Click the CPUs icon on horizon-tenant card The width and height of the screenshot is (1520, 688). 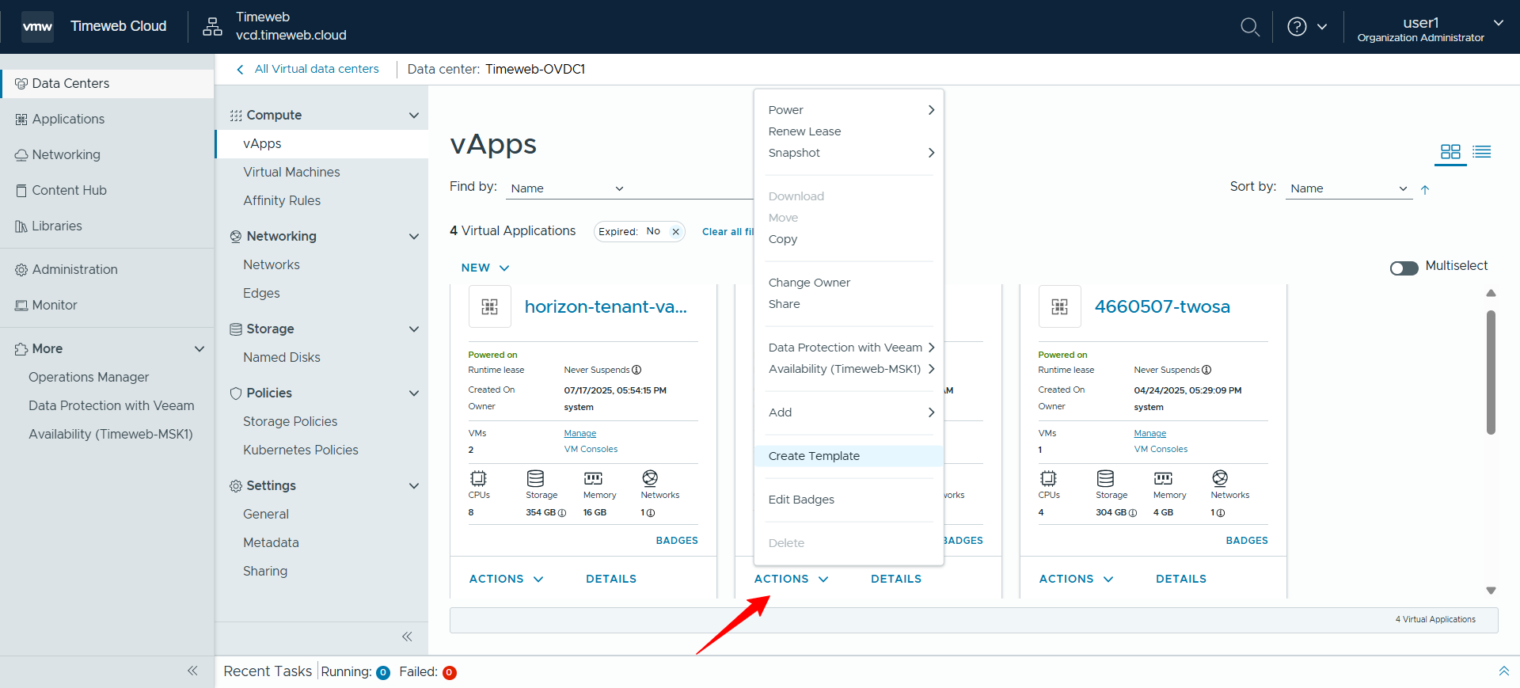[x=478, y=478]
